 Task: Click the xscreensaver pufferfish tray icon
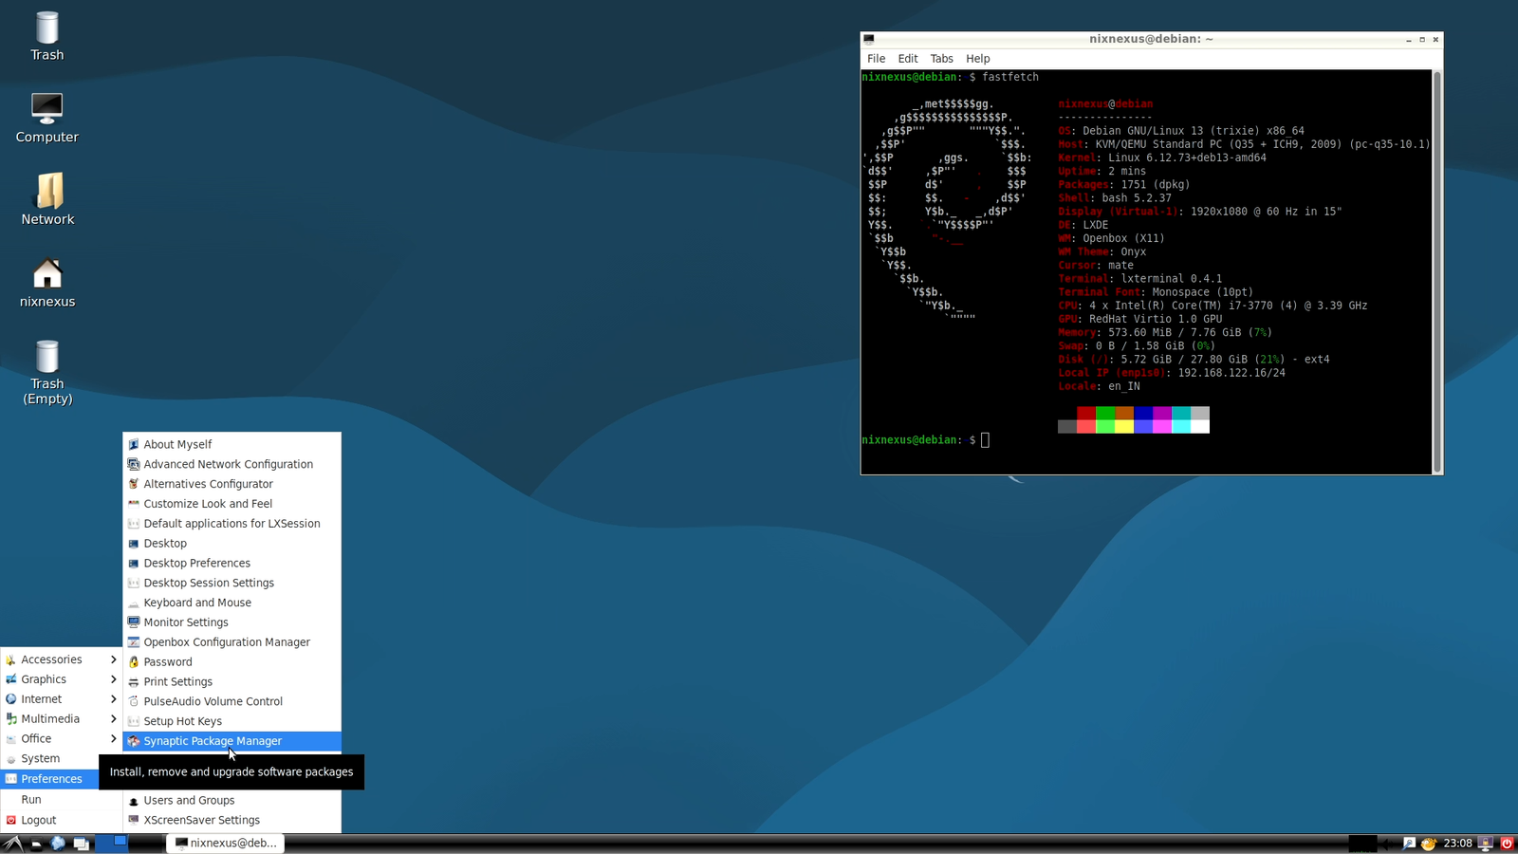tap(1428, 843)
